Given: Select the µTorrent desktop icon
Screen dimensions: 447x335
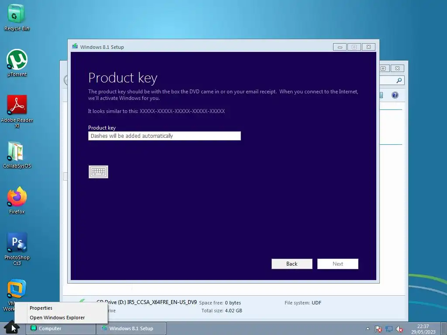Looking at the screenshot, I should 17,63.
